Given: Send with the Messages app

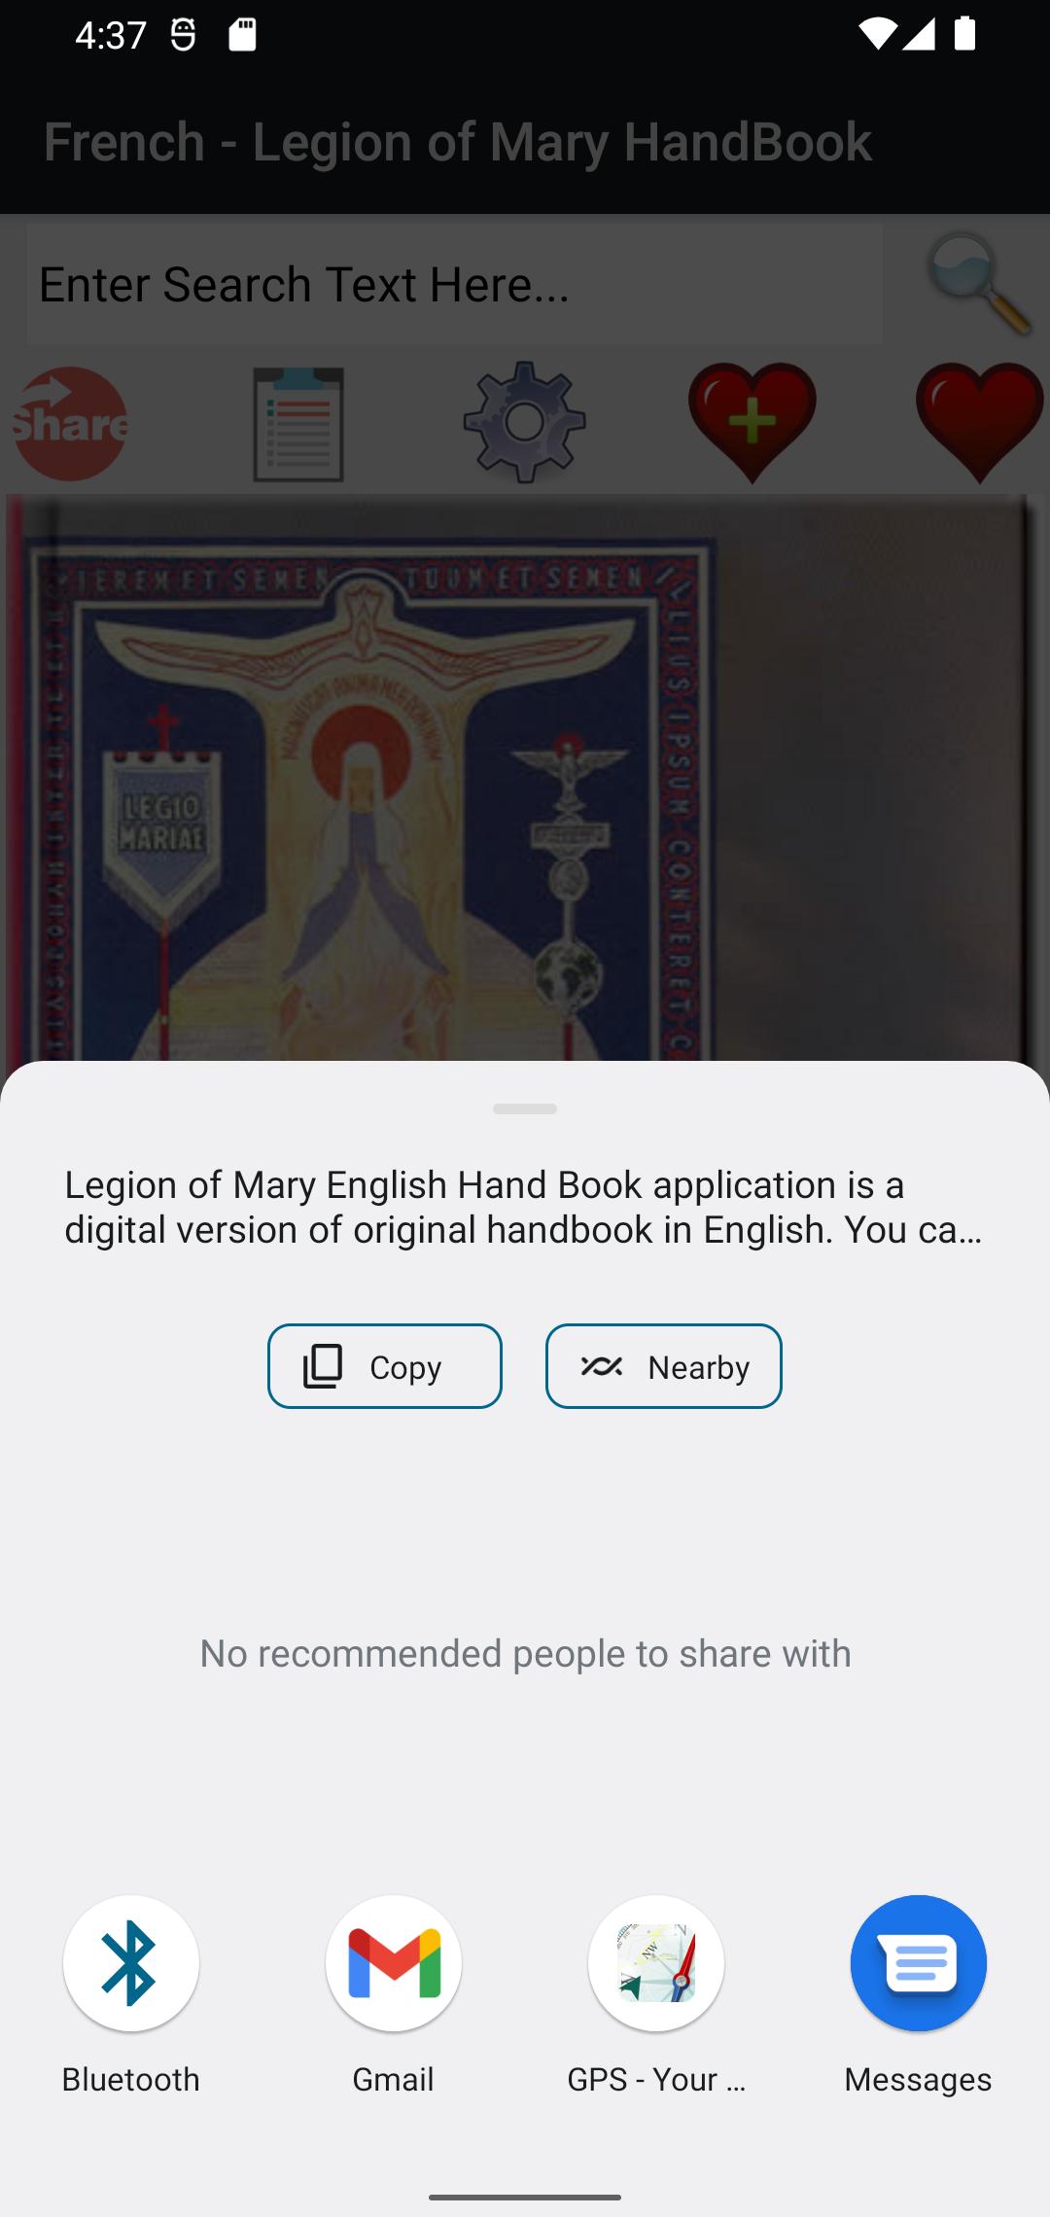Looking at the screenshot, I should [x=919, y=1962].
